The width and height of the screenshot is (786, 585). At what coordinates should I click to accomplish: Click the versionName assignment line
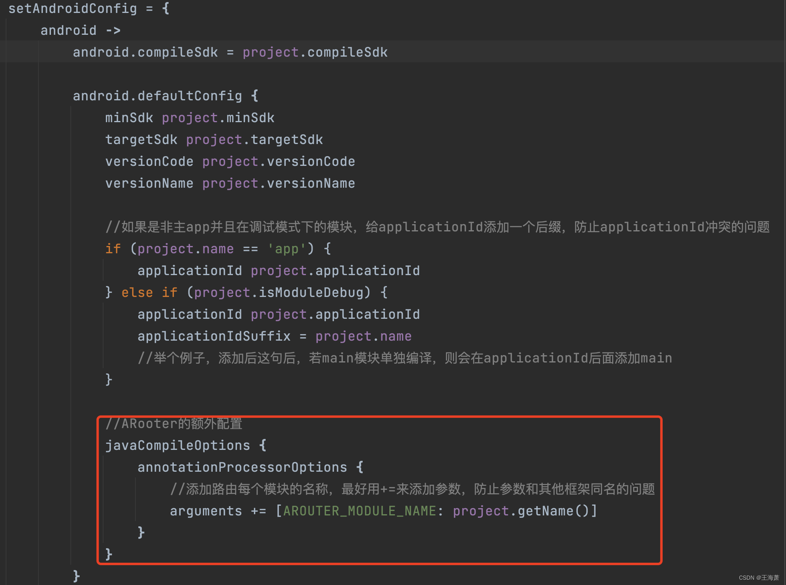(230, 183)
